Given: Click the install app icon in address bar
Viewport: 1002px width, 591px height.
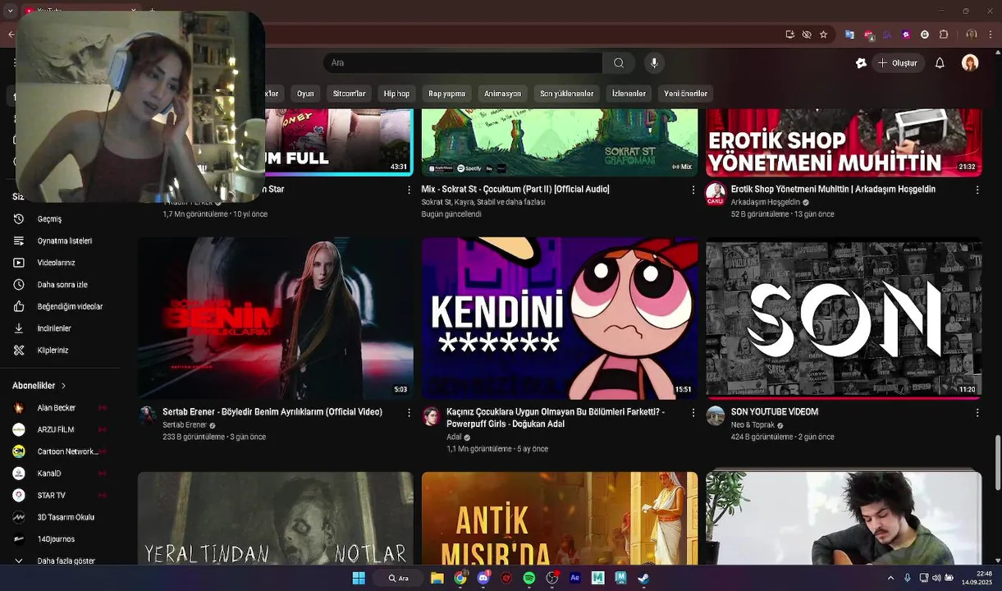Looking at the screenshot, I should (789, 34).
